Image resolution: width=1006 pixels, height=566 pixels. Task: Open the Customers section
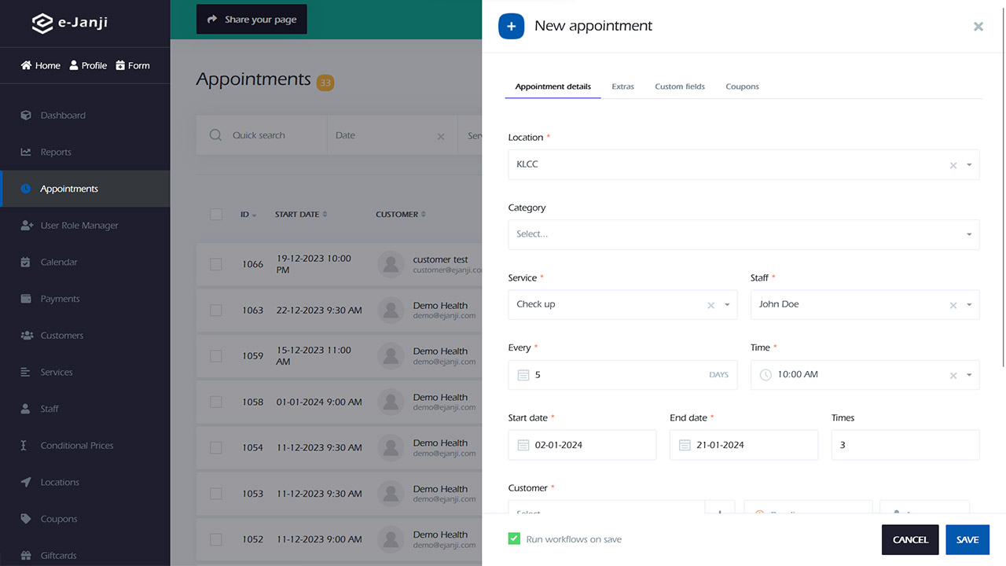click(85, 336)
